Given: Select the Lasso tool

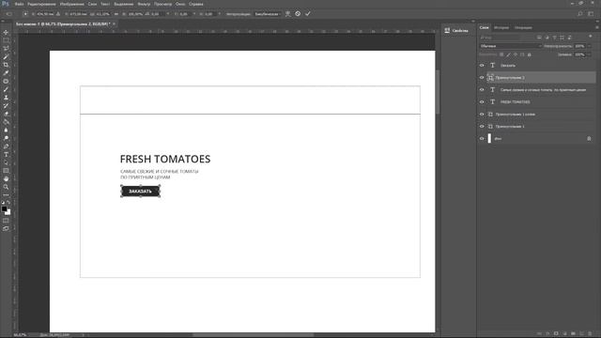Looking at the screenshot, I should point(6,49).
